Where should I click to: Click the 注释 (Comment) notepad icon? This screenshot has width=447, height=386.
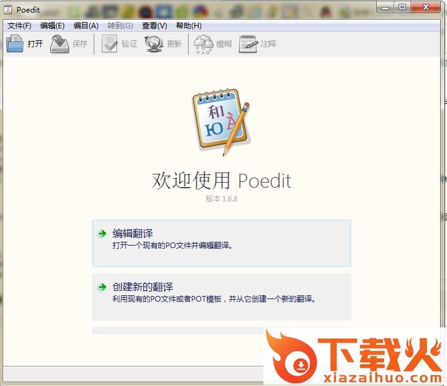[x=248, y=43]
